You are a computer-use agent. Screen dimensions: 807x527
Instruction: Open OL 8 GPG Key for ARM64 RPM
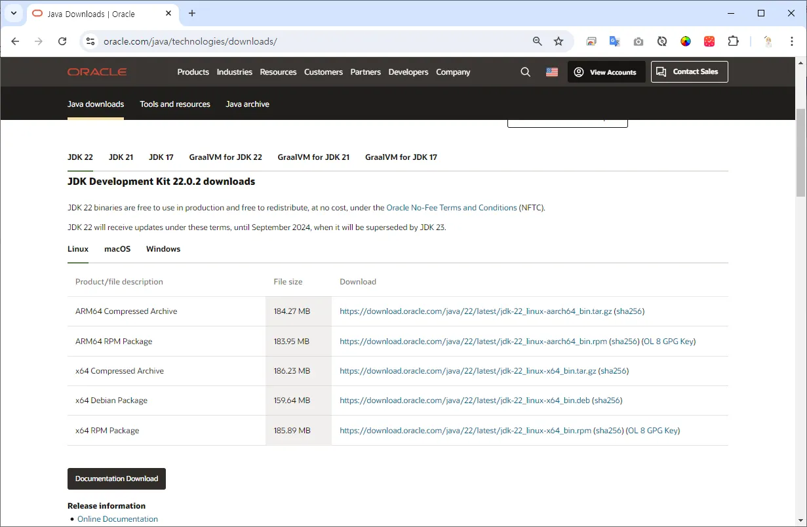tap(669, 342)
